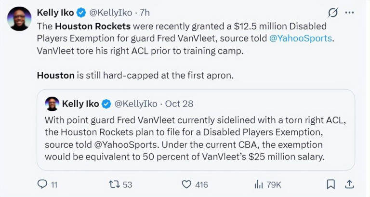
Task: Click the 7h timestamp of the tweet
Action: coord(144,12)
